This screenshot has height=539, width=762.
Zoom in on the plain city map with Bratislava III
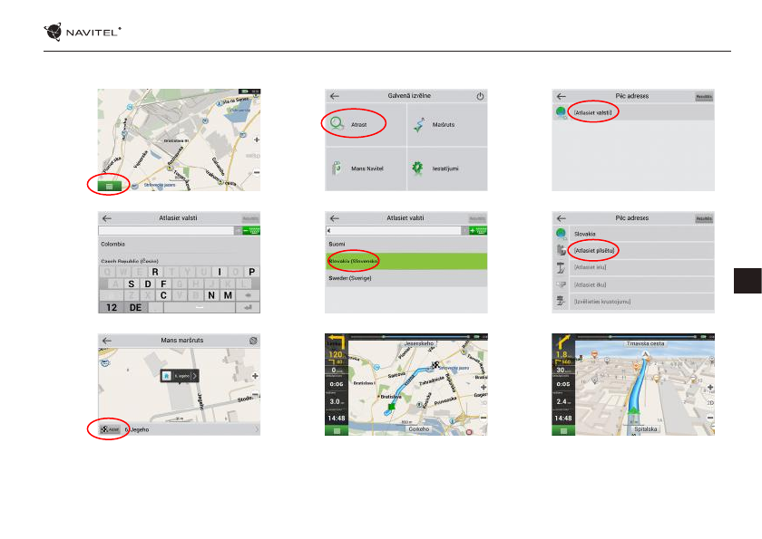[x=256, y=140]
